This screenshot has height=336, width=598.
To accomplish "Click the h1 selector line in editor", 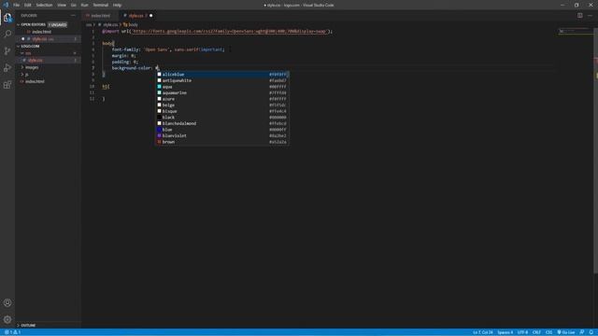I will (106, 87).
